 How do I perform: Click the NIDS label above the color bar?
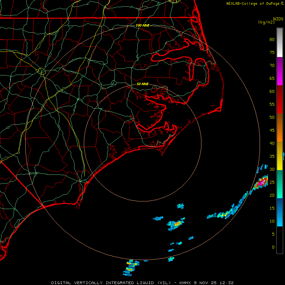278,19
